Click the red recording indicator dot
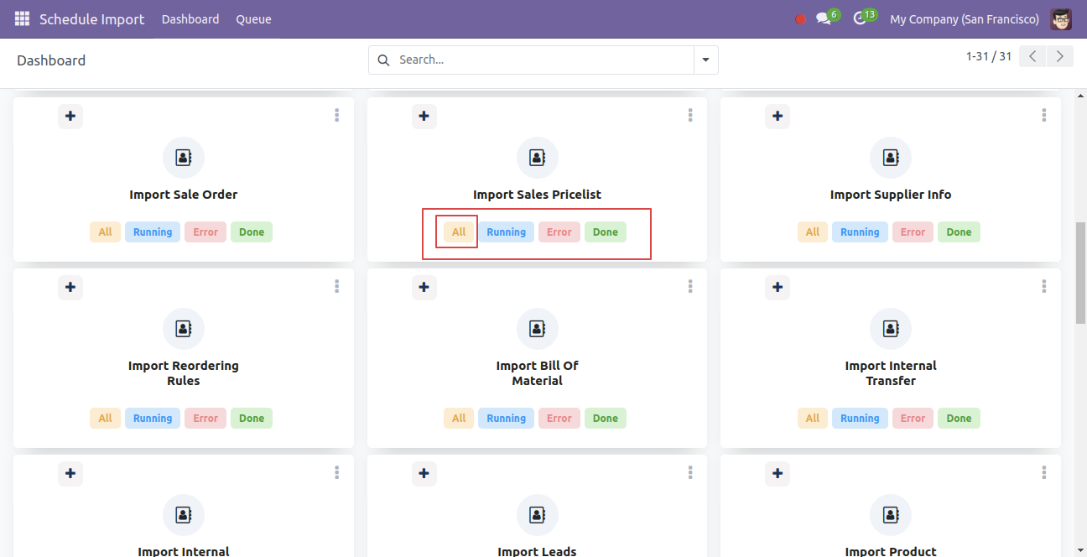This screenshot has width=1087, height=557. [800, 19]
